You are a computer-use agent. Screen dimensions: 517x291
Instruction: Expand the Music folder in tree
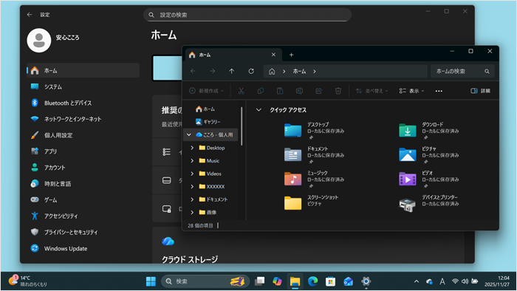coord(192,161)
